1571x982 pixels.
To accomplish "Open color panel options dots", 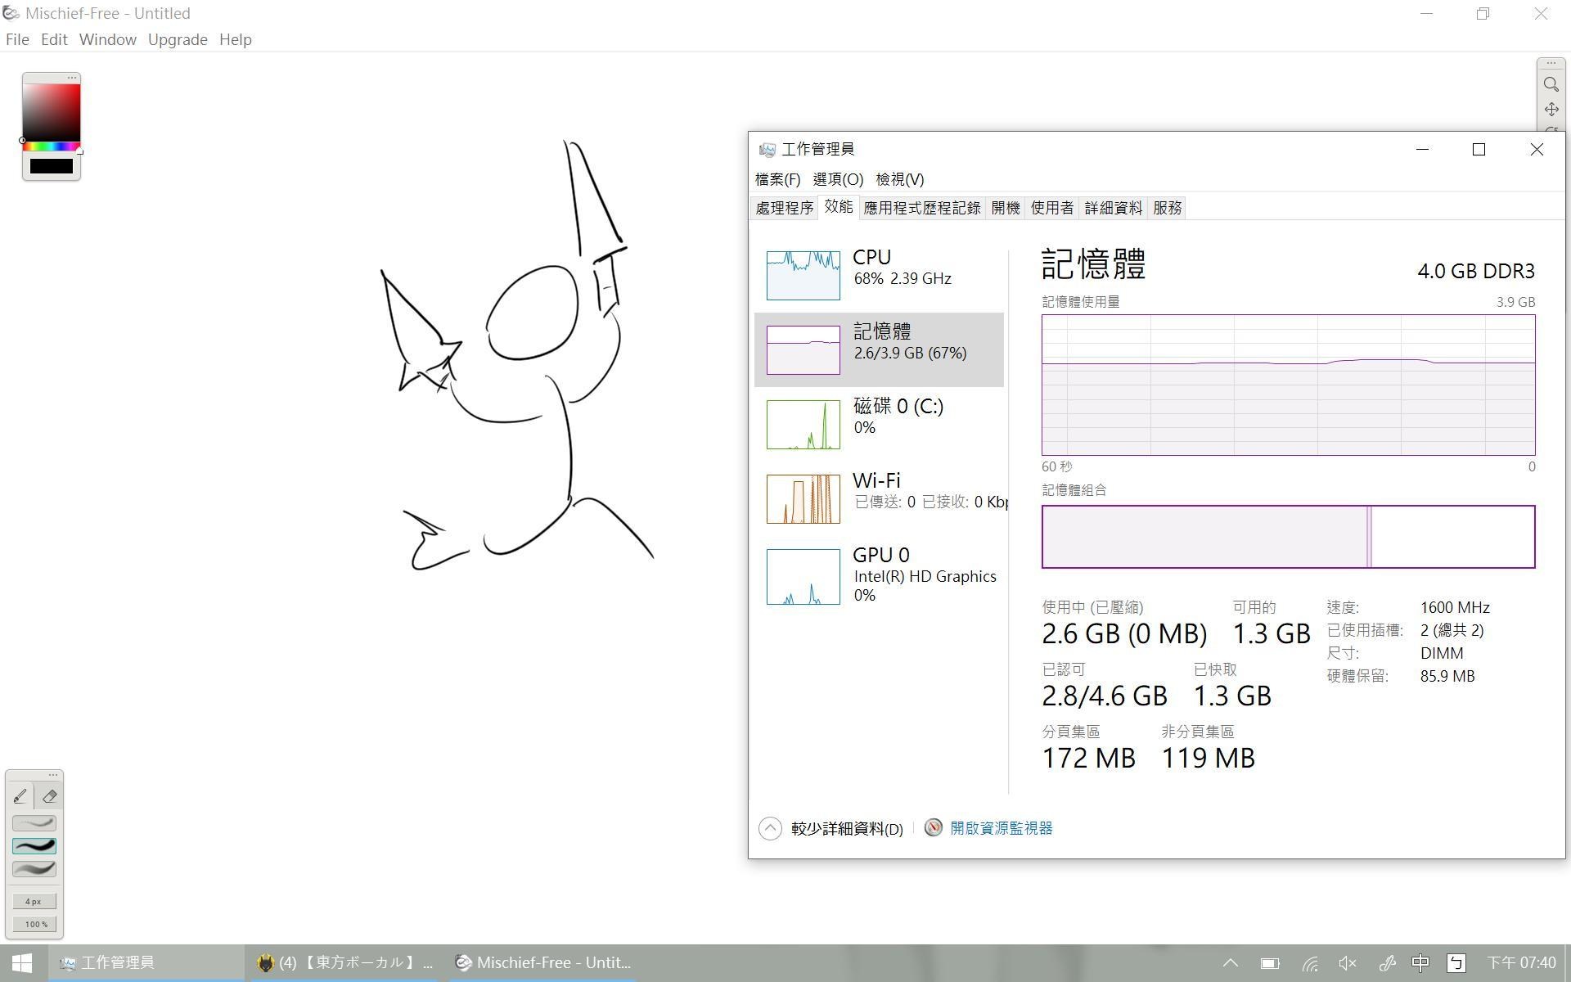I will tap(72, 78).
